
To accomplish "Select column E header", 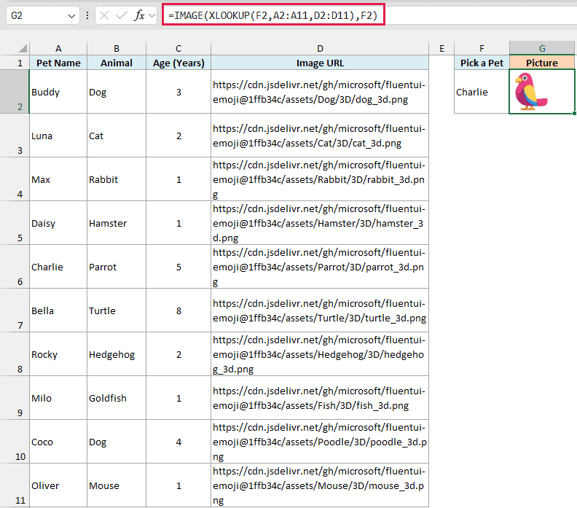I will pos(441,48).
